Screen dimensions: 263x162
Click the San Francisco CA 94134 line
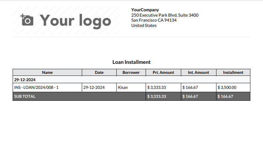pyautogui.click(x=154, y=20)
